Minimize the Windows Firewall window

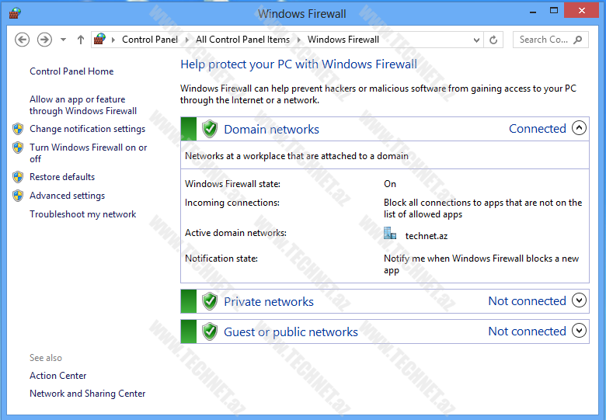click(x=533, y=11)
